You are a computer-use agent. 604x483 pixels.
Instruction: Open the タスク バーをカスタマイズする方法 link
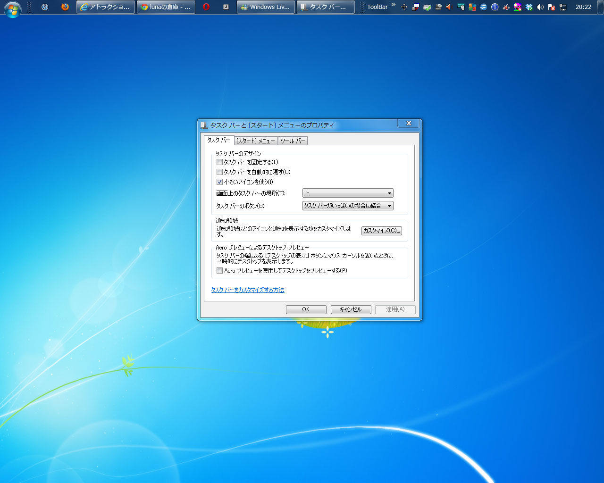tap(248, 290)
